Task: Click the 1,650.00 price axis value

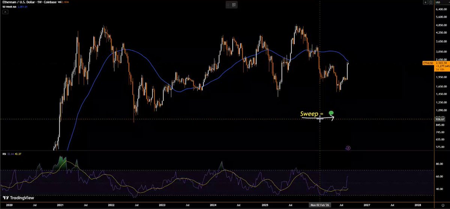Action: [441, 86]
